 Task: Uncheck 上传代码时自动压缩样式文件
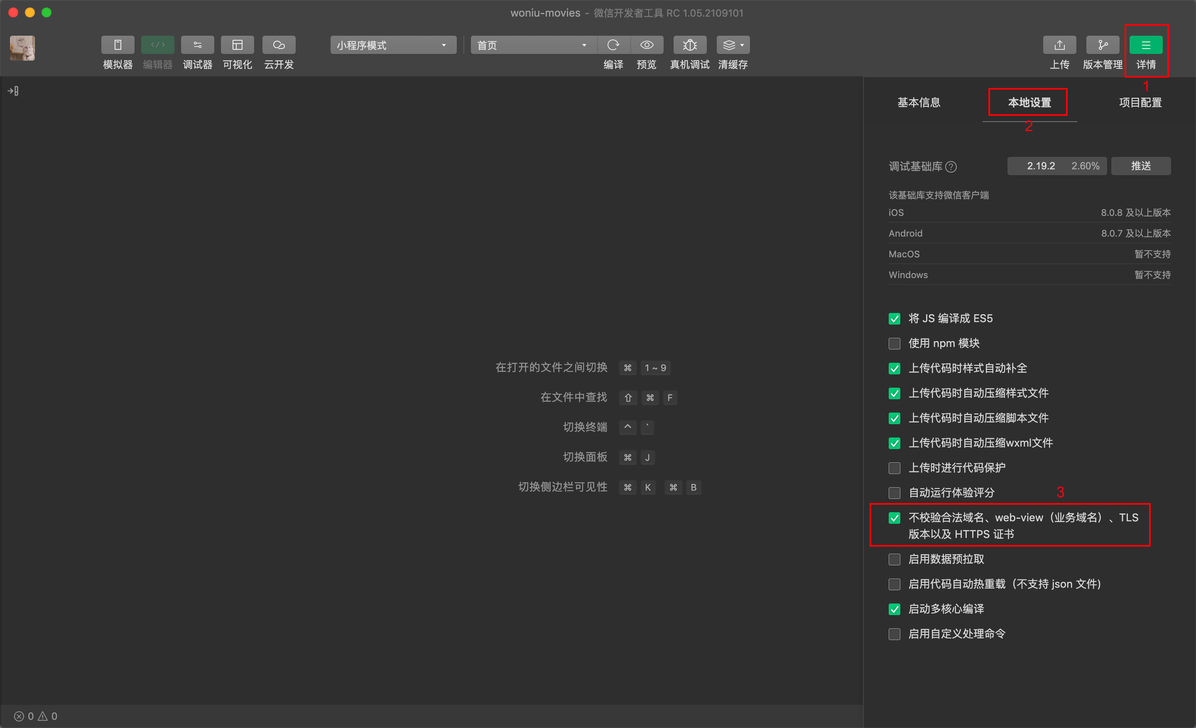(895, 393)
